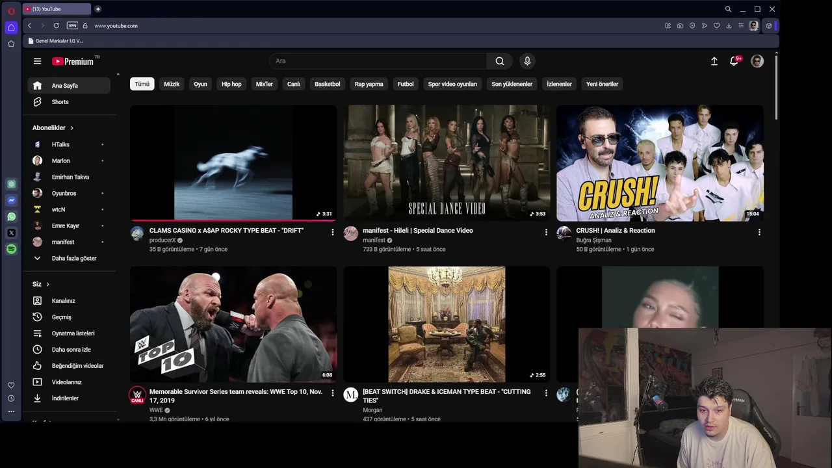Open options menu for CRUSH! Analiz video
This screenshot has width=832, height=468.
(x=759, y=232)
